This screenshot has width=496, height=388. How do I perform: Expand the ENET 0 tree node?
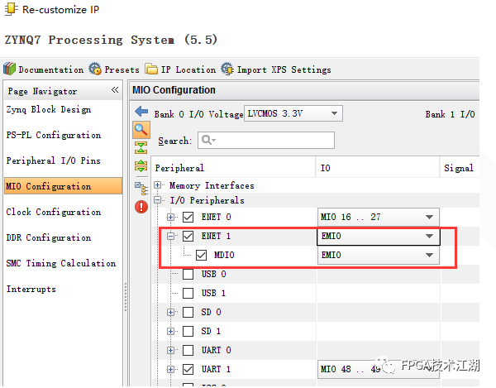pos(170,217)
